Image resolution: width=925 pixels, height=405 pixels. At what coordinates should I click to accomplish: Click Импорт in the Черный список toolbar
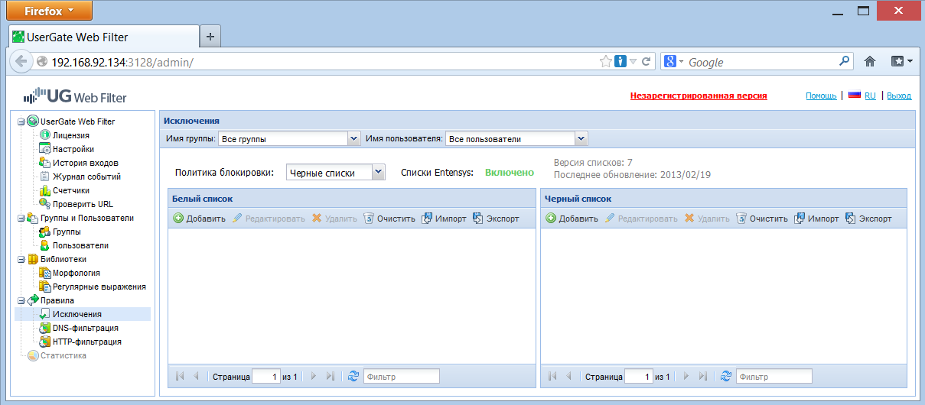(816, 219)
